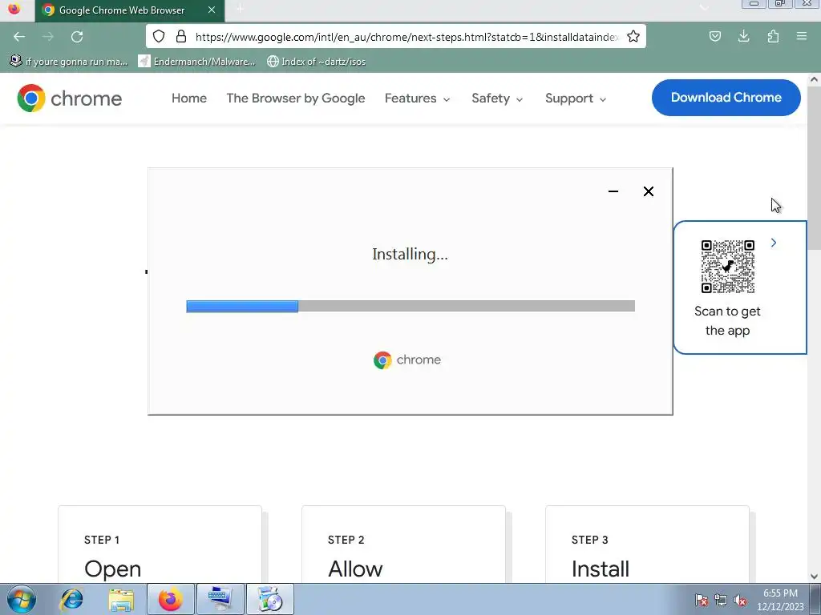This screenshot has width=821, height=615.
Task: Open the Save to Pocket icon
Action: click(x=714, y=36)
